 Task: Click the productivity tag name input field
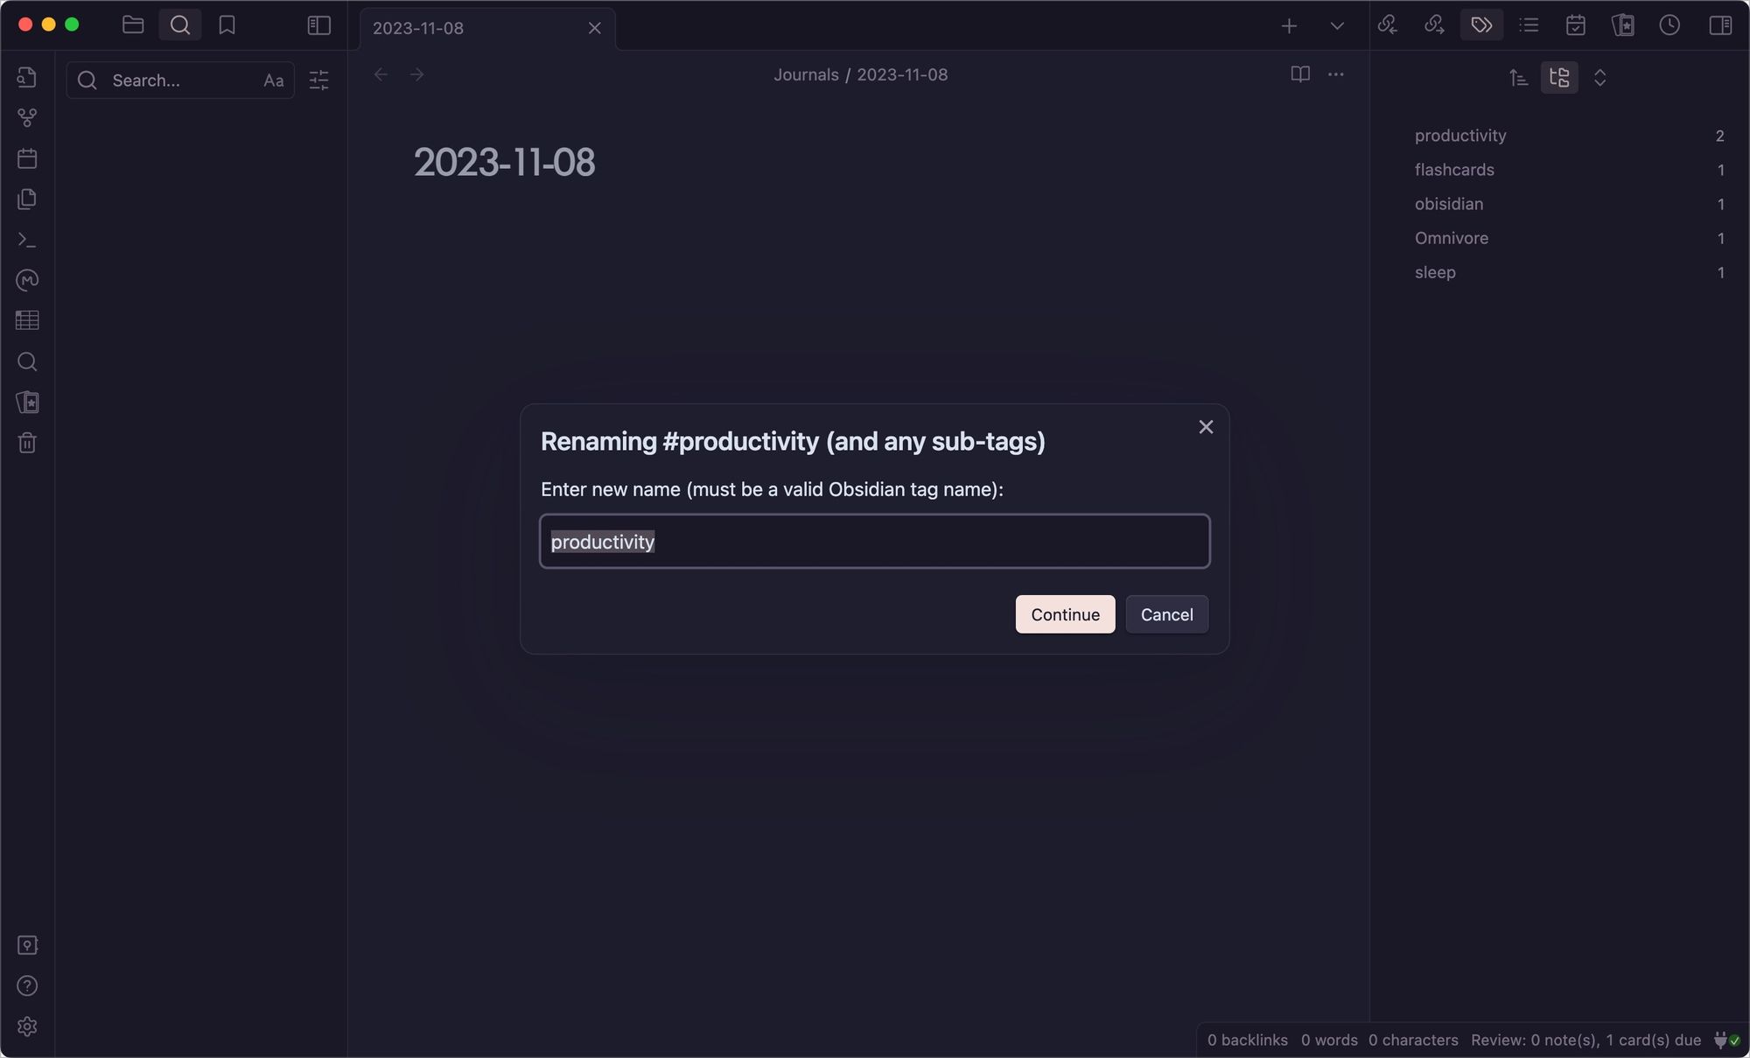coord(875,540)
